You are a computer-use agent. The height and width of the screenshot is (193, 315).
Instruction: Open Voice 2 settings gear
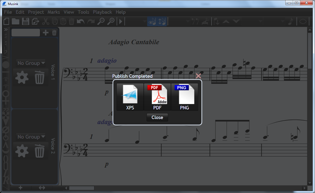tap(22, 151)
